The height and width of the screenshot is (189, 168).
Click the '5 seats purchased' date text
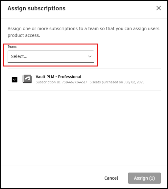coord(117,82)
